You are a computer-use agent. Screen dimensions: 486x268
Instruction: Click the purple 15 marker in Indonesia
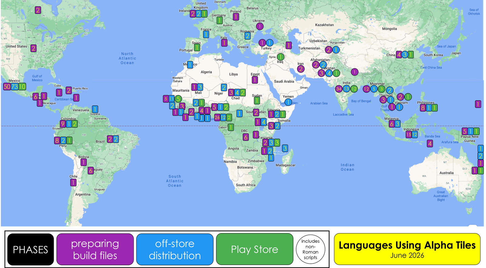coord(409,134)
